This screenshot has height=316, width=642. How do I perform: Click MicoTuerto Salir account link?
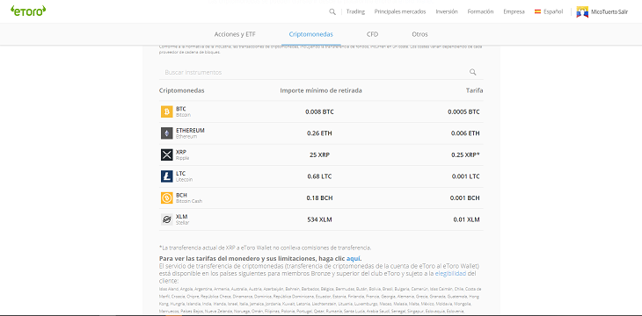tap(609, 12)
